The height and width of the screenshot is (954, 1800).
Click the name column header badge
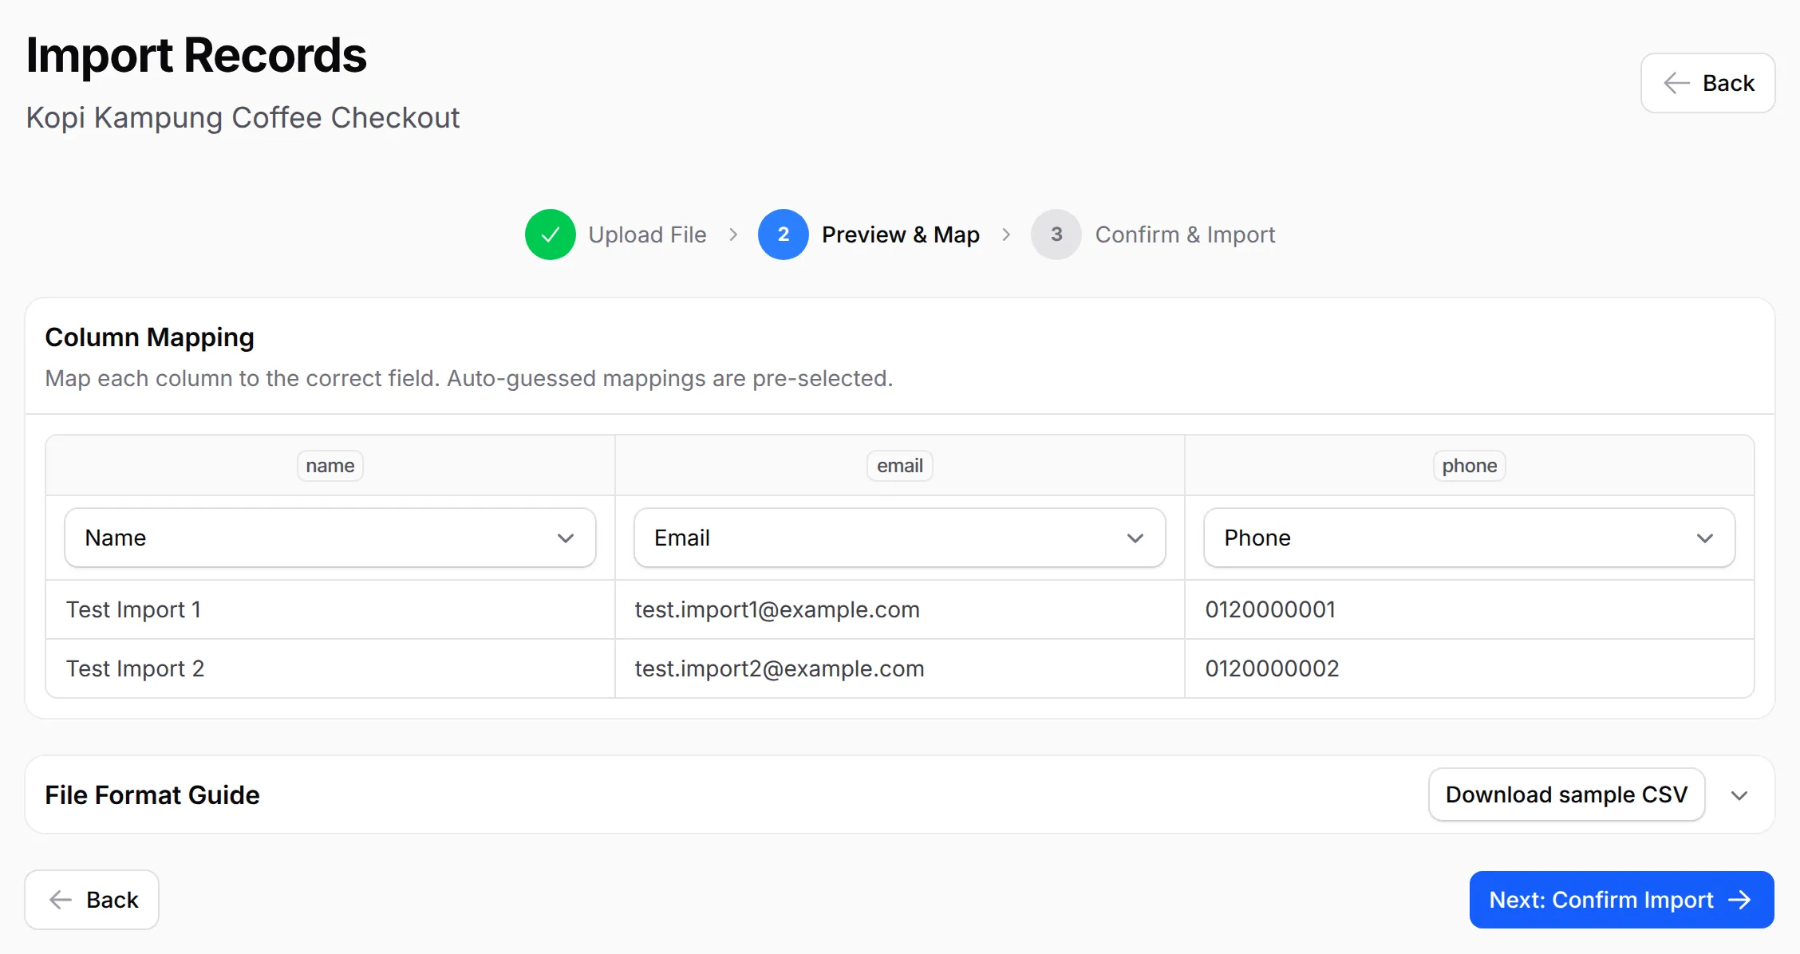point(330,466)
